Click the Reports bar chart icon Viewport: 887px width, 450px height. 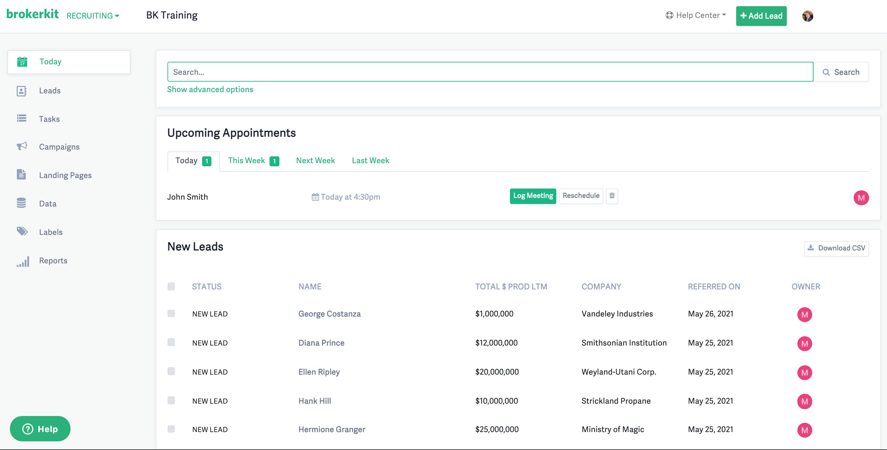[x=23, y=261]
